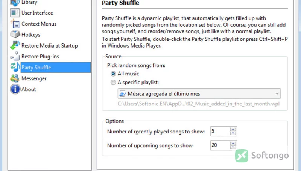Decrease upcoming songs count
Viewport: 301px width, 171px height.
click(x=233, y=147)
